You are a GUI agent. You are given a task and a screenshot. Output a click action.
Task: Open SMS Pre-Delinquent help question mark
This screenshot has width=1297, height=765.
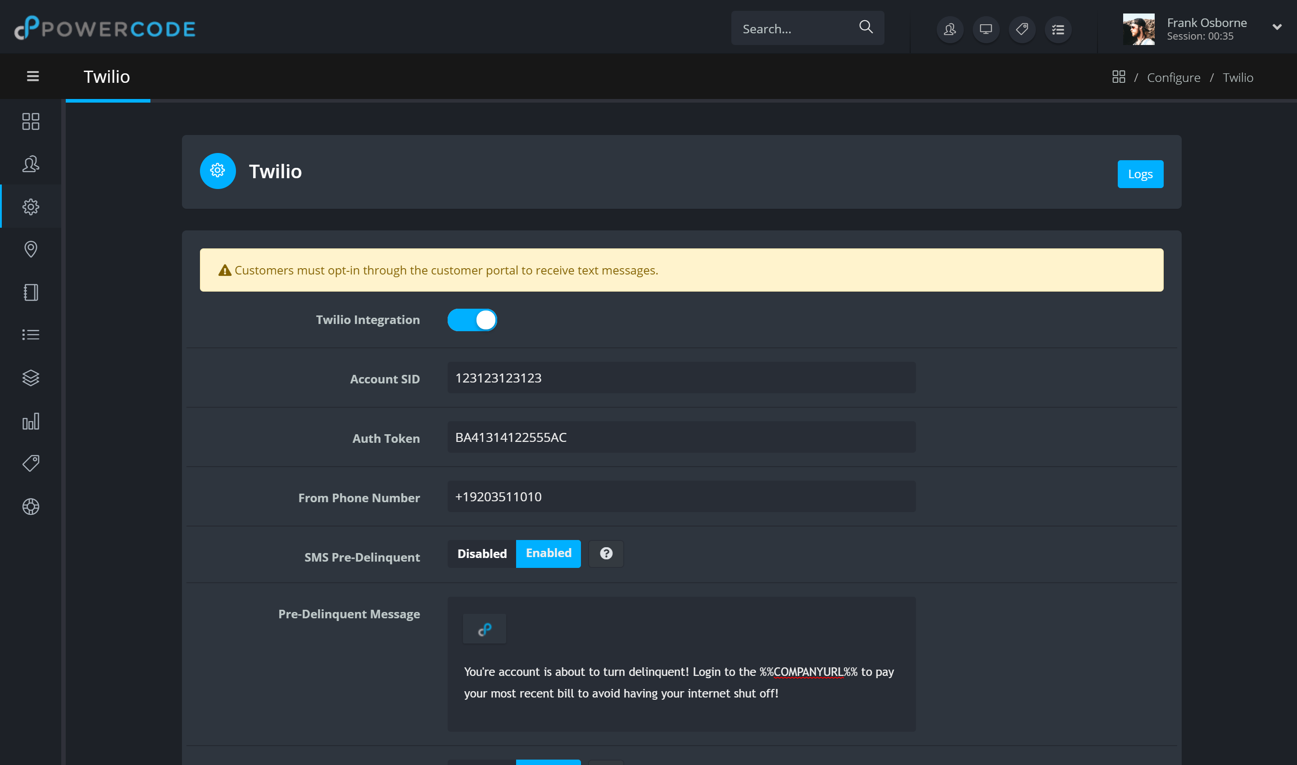tap(606, 553)
